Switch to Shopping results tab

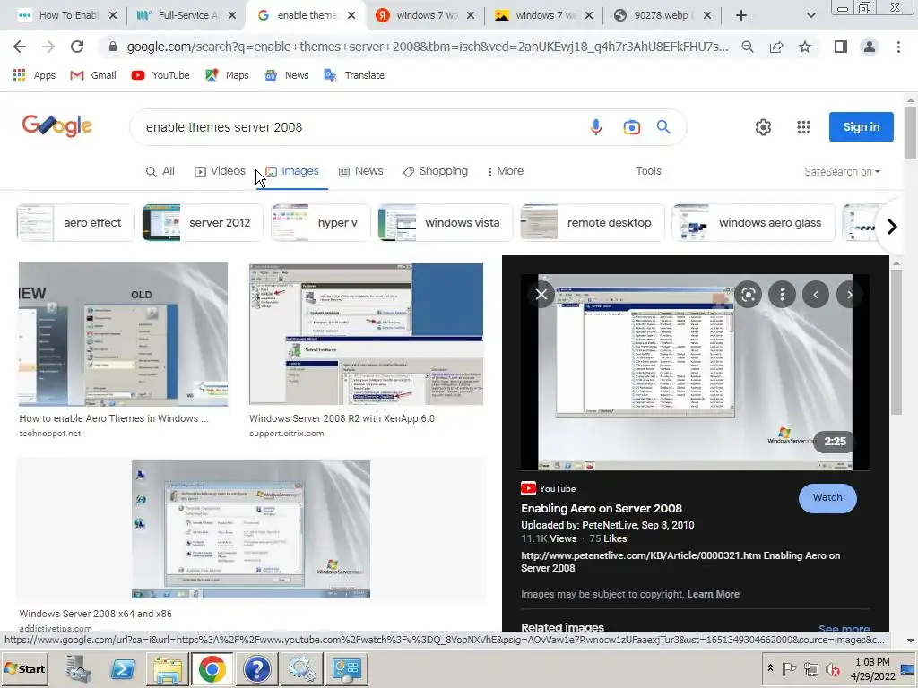pyautogui.click(x=436, y=171)
